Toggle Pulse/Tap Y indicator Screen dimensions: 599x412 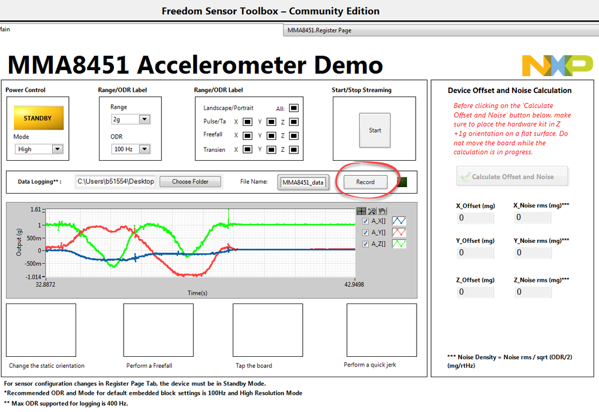(271, 122)
